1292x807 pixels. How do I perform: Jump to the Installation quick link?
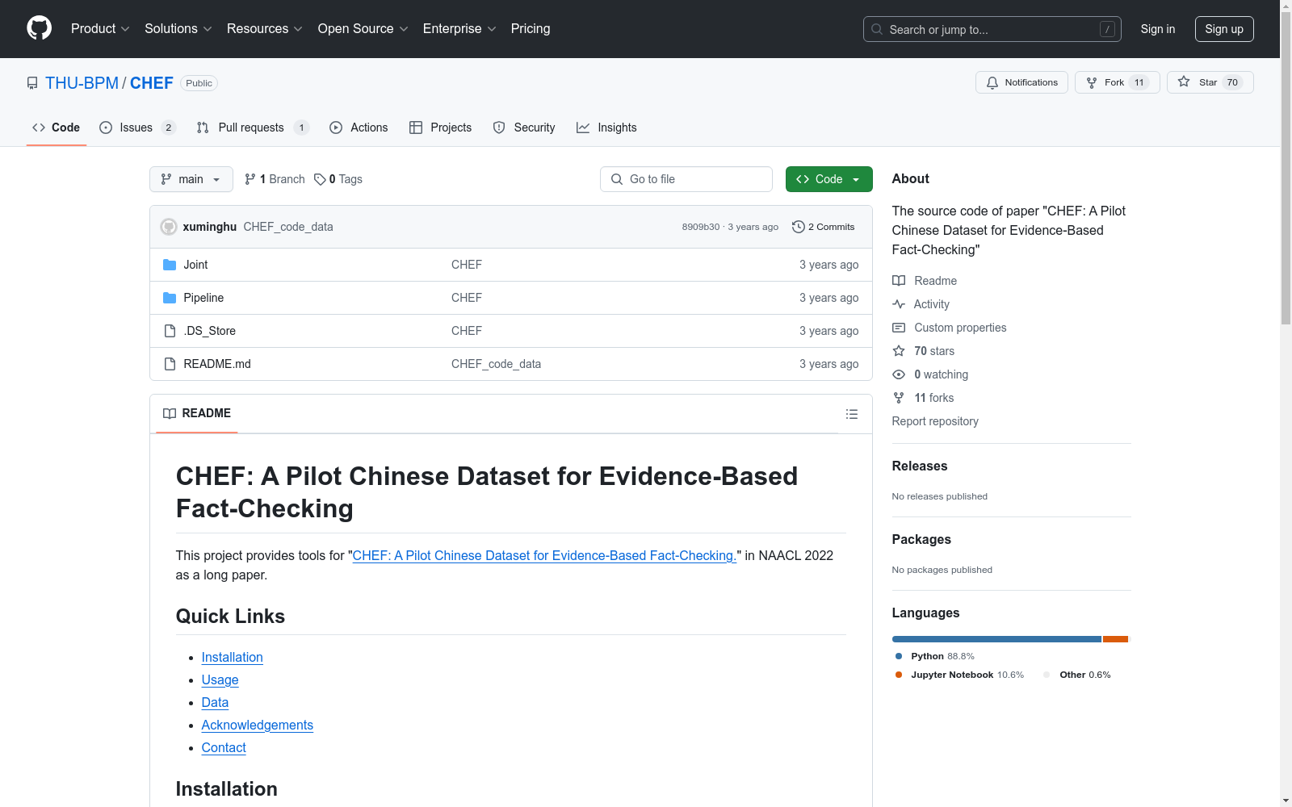(233, 657)
